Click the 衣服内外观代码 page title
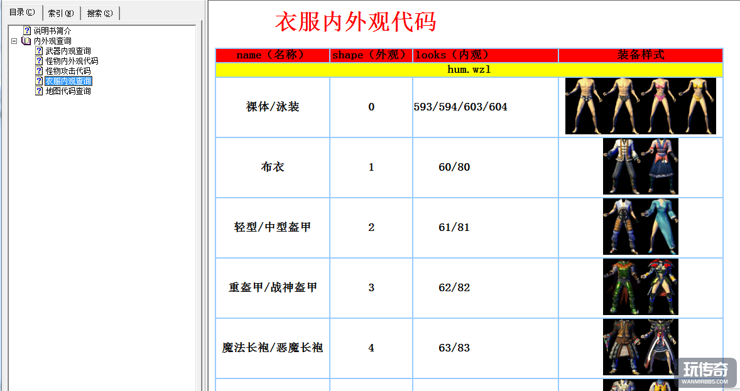This screenshot has width=740, height=391. 356,22
